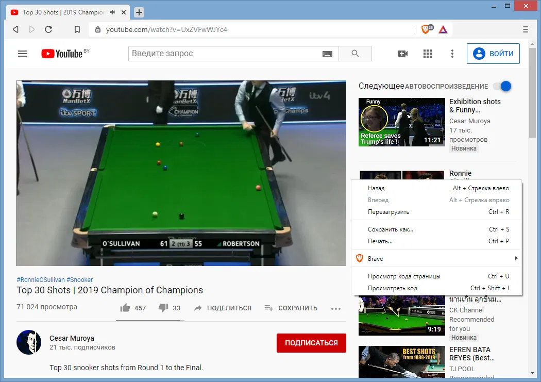Viewport: 541px width, 382px height.
Task: Open Brave Rewards triangle icon
Action: (443, 30)
